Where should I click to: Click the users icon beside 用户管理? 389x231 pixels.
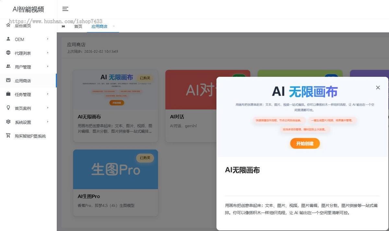coord(8,66)
